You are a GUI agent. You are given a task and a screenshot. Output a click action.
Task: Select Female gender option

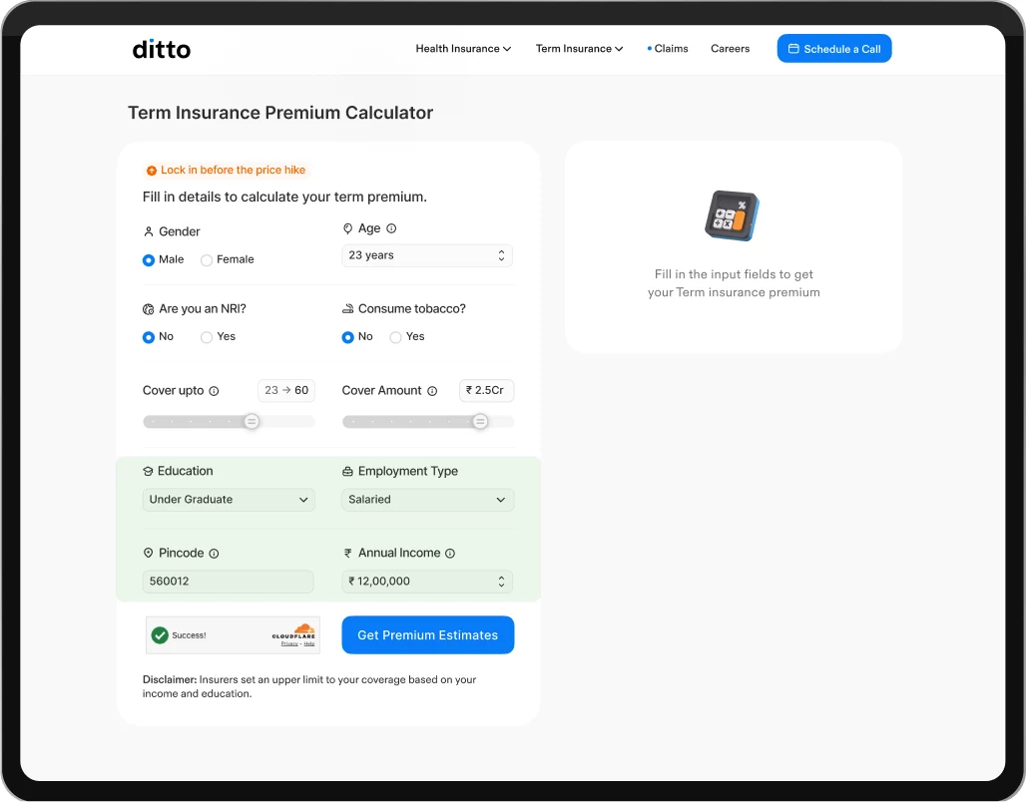[207, 260]
